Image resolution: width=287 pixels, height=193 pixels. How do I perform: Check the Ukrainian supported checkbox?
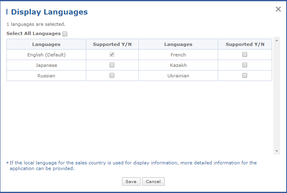pyautogui.click(x=245, y=75)
